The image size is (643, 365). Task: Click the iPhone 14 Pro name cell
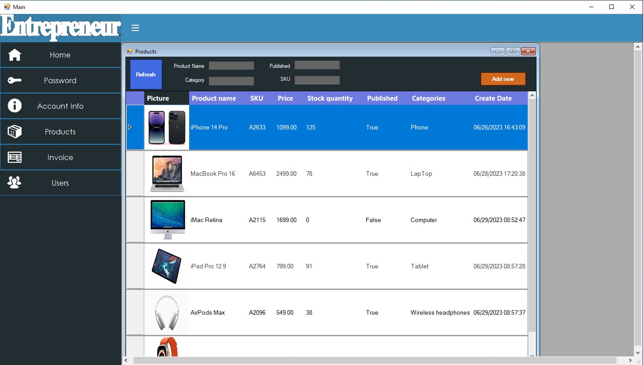pos(218,127)
